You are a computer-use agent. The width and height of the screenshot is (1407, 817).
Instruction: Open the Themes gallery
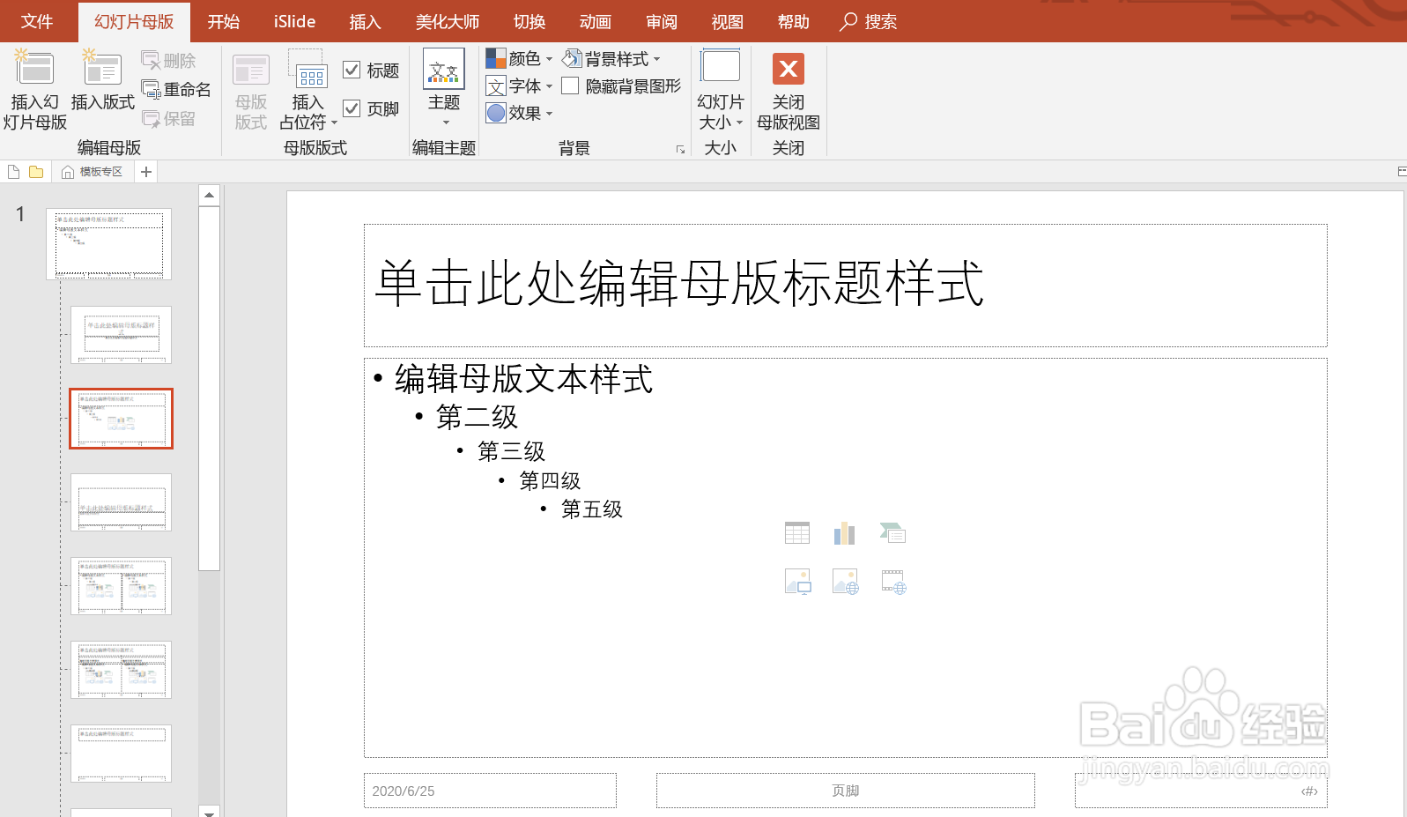tap(444, 86)
